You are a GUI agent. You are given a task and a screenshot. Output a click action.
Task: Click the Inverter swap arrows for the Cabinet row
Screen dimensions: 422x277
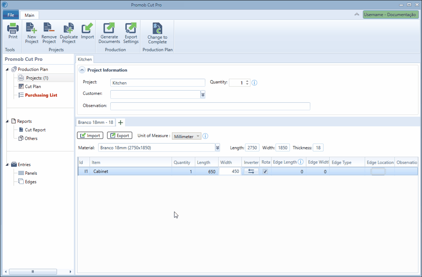click(251, 171)
